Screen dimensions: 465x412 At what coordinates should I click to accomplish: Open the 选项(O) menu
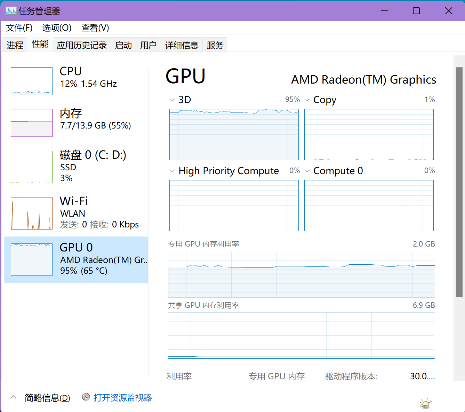click(x=57, y=28)
